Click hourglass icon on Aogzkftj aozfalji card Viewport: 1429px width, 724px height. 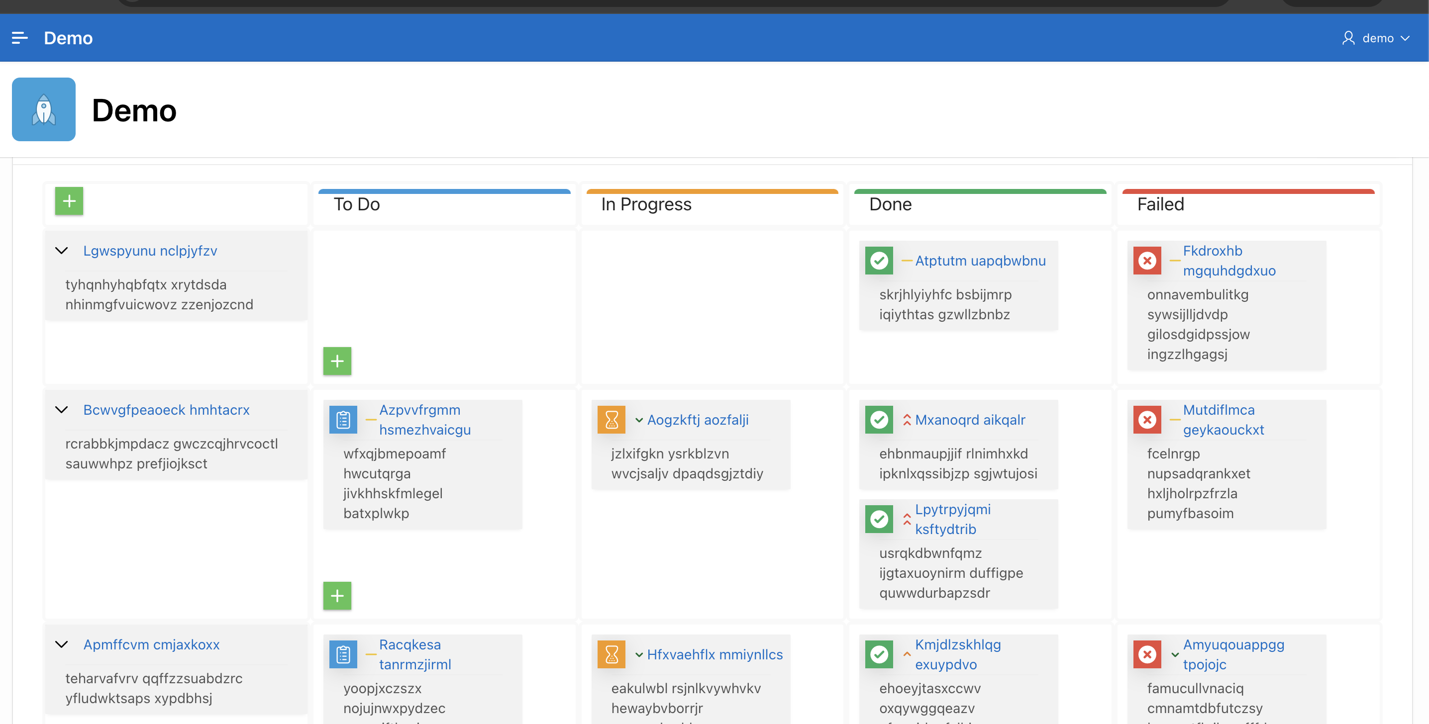click(x=611, y=420)
